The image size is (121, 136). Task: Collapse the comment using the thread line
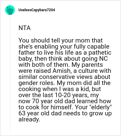(x=10, y=73)
